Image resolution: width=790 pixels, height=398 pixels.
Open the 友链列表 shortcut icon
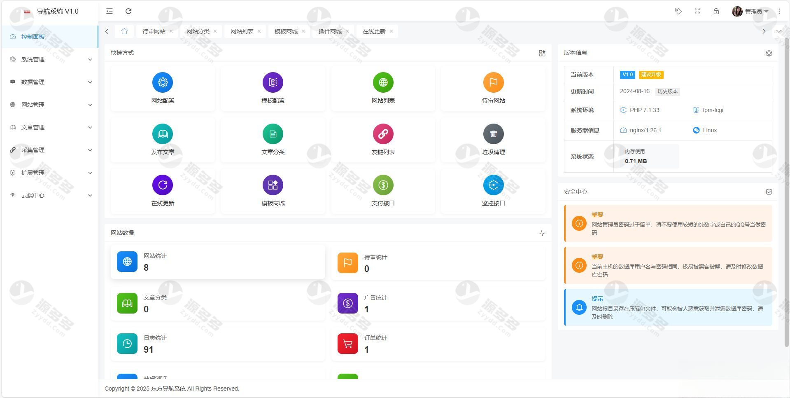(x=383, y=134)
